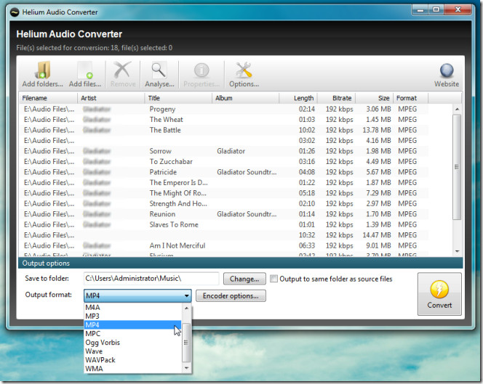The image size is (483, 384).
Task: Enable output to same folder as source
Action: [274, 279]
